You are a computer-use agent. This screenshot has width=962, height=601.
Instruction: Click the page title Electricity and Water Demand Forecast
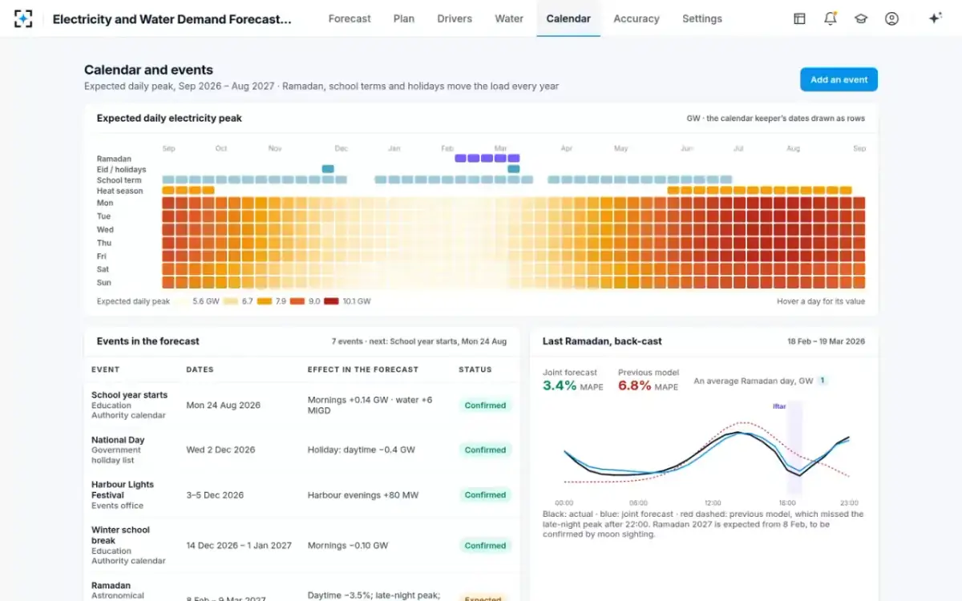coord(172,19)
